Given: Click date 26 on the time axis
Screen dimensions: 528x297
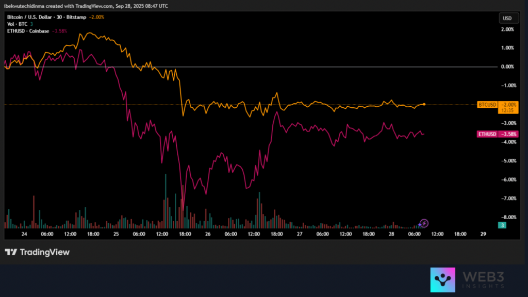Looking at the screenshot, I should tap(208, 234).
